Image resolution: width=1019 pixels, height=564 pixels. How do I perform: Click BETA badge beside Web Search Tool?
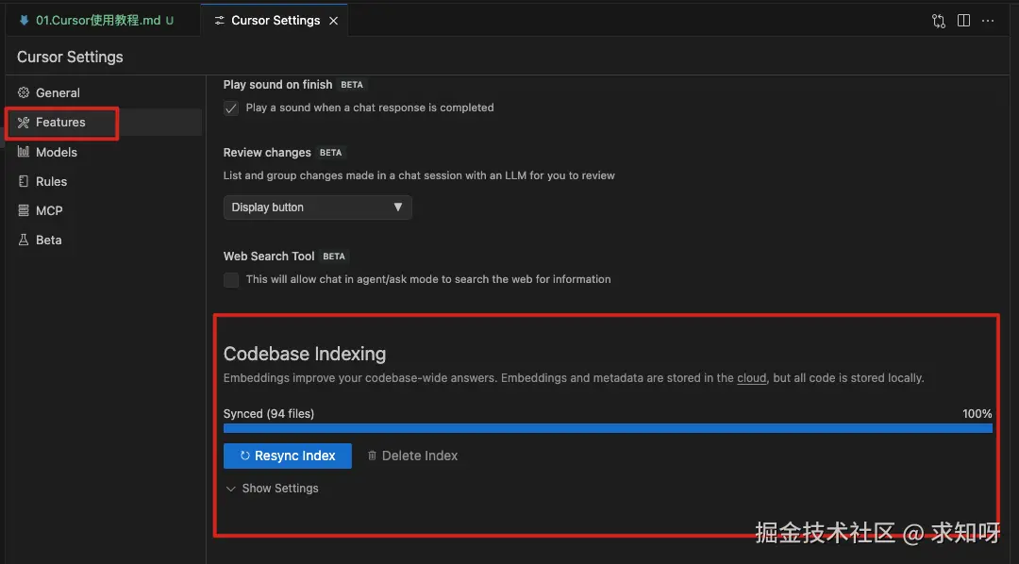tap(334, 257)
